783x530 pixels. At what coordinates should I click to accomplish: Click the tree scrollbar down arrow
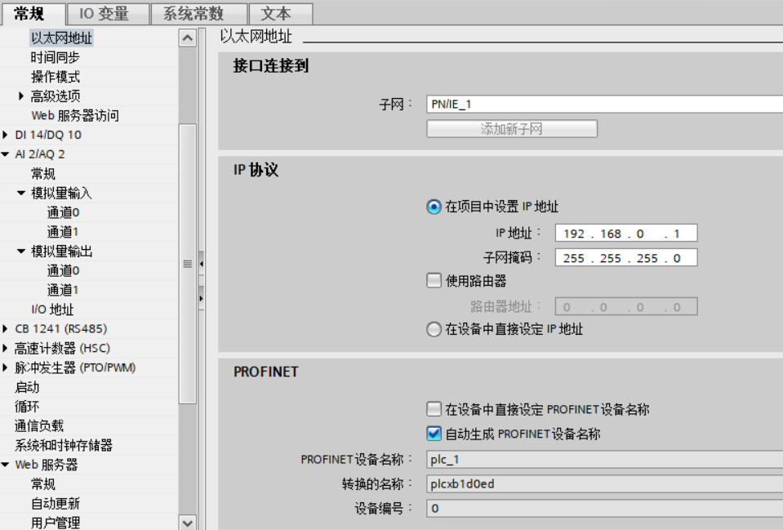point(188,522)
